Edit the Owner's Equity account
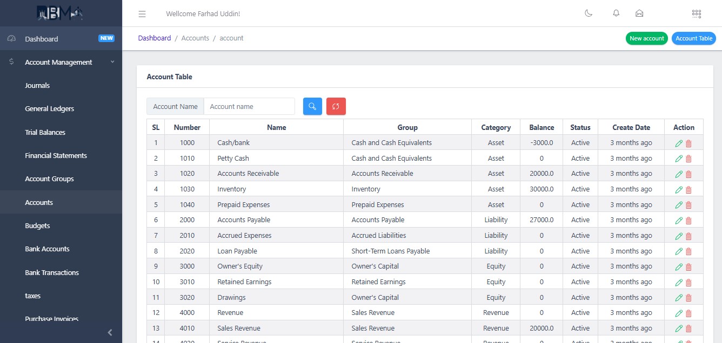Image resolution: width=722 pixels, height=343 pixels. pos(679,267)
